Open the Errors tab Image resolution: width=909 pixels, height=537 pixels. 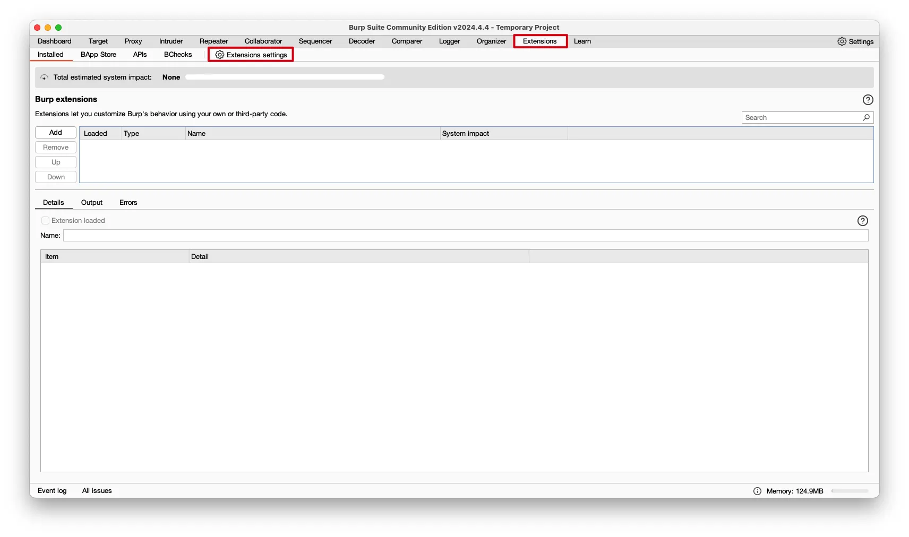point(128,203)
